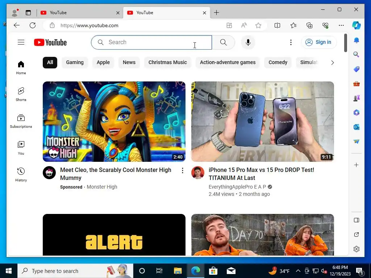Open the tab actions menu
The height and width of the screenshot is (278, 371).
28,13
